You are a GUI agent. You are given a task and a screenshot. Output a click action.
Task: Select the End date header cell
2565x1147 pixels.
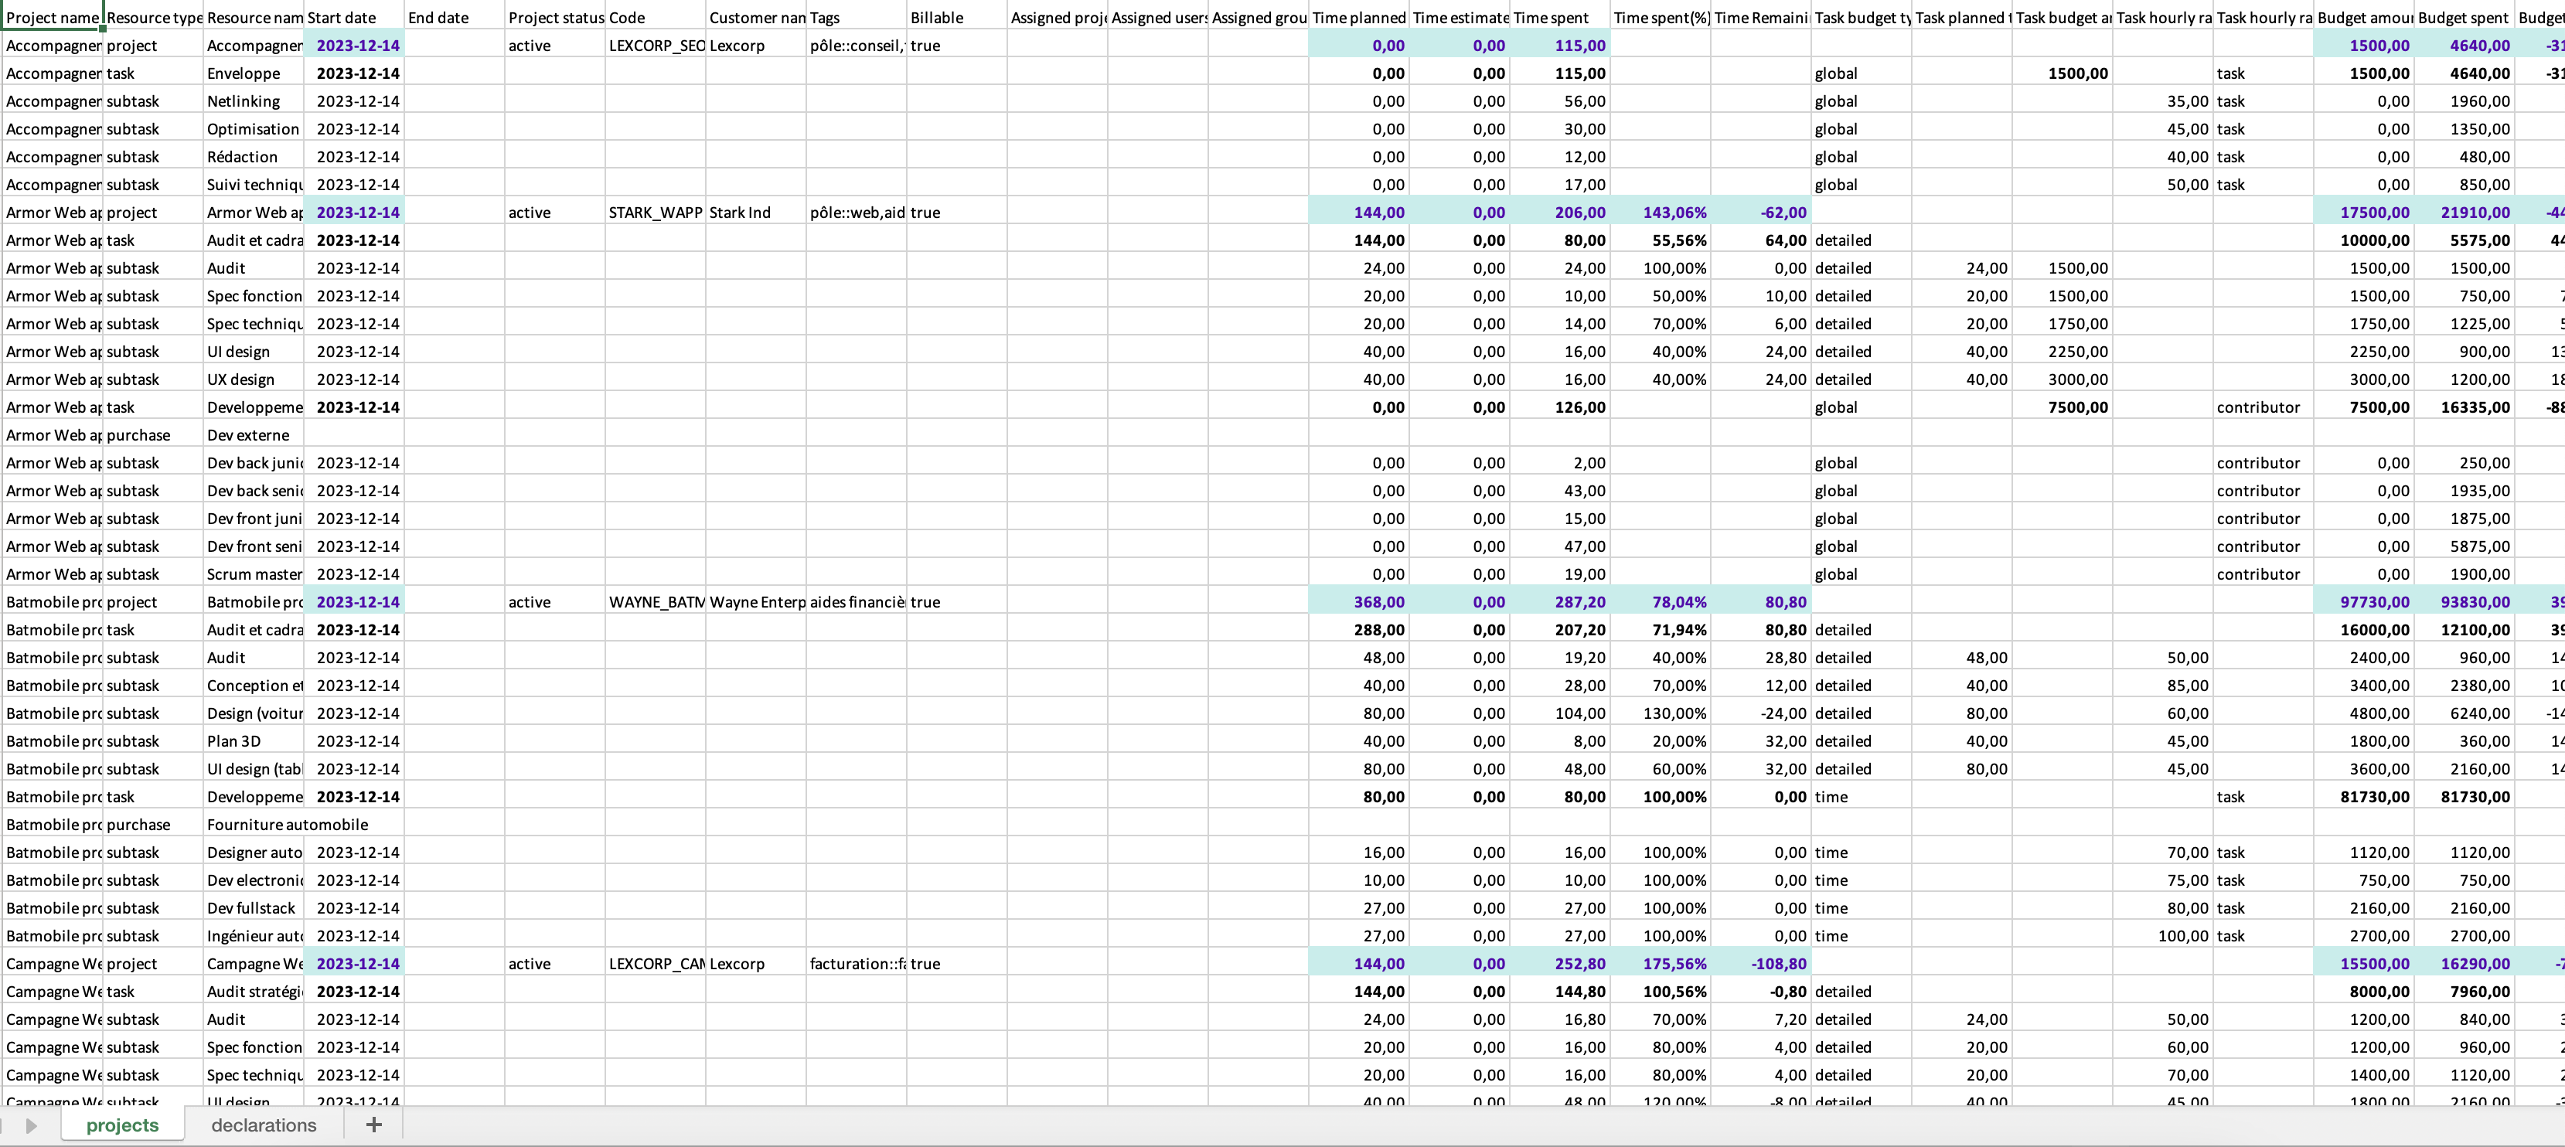pyautogui.click(x=454, y=17)
